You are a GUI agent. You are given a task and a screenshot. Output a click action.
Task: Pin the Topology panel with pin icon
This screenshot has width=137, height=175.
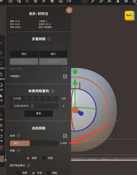(x=69, y=10)
